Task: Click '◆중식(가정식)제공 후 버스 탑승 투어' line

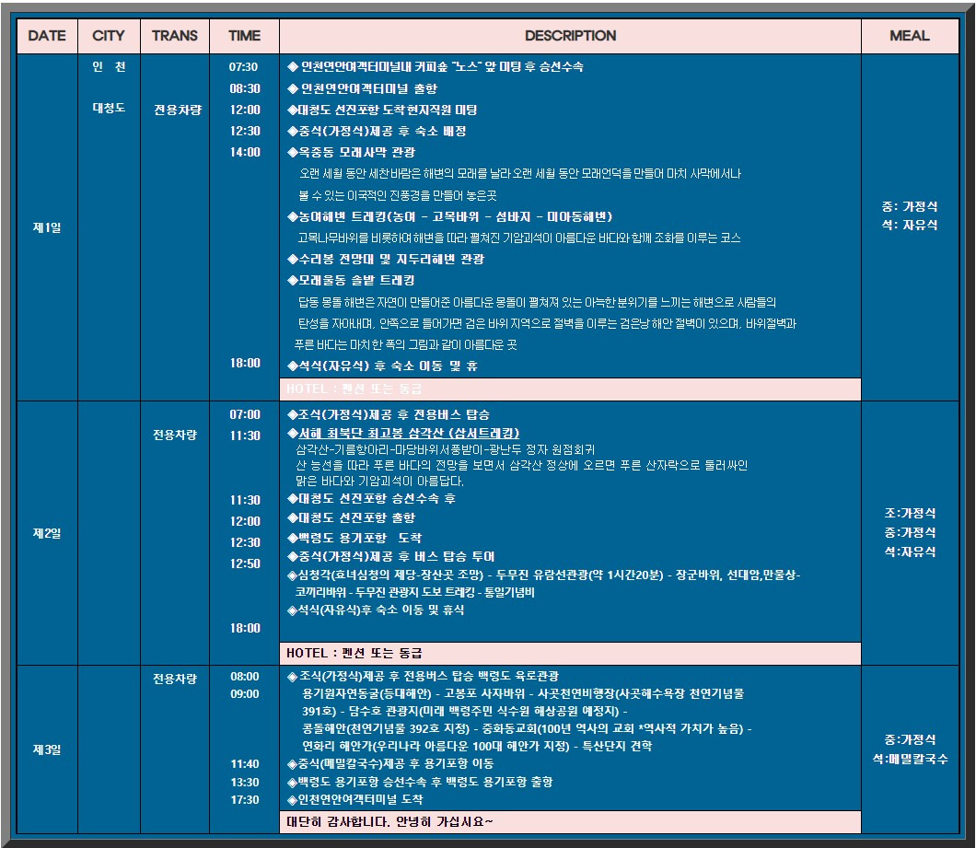Action: [x=391, y=557]
